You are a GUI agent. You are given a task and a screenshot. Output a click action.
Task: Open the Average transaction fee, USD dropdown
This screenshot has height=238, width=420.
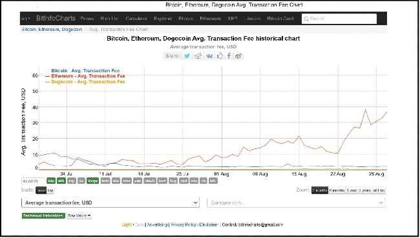(110, 203)
